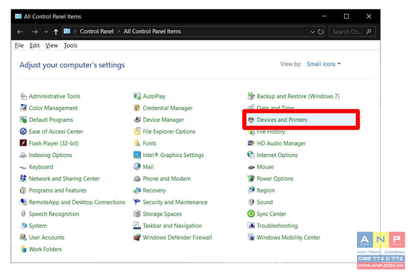This screenshot has width=408, height=272.
Task: Open the Devices and Printers link
Action: (282, 120)
